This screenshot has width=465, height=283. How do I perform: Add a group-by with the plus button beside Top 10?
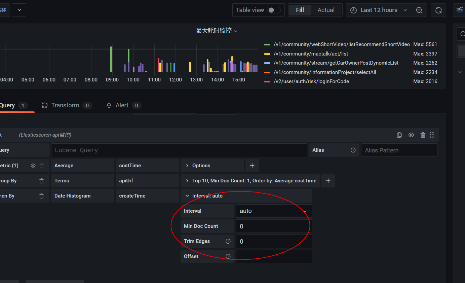click(328, 181)
